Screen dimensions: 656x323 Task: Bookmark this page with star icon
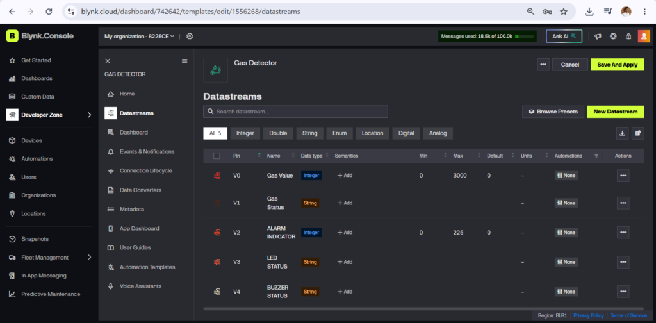tap(564, 12)
